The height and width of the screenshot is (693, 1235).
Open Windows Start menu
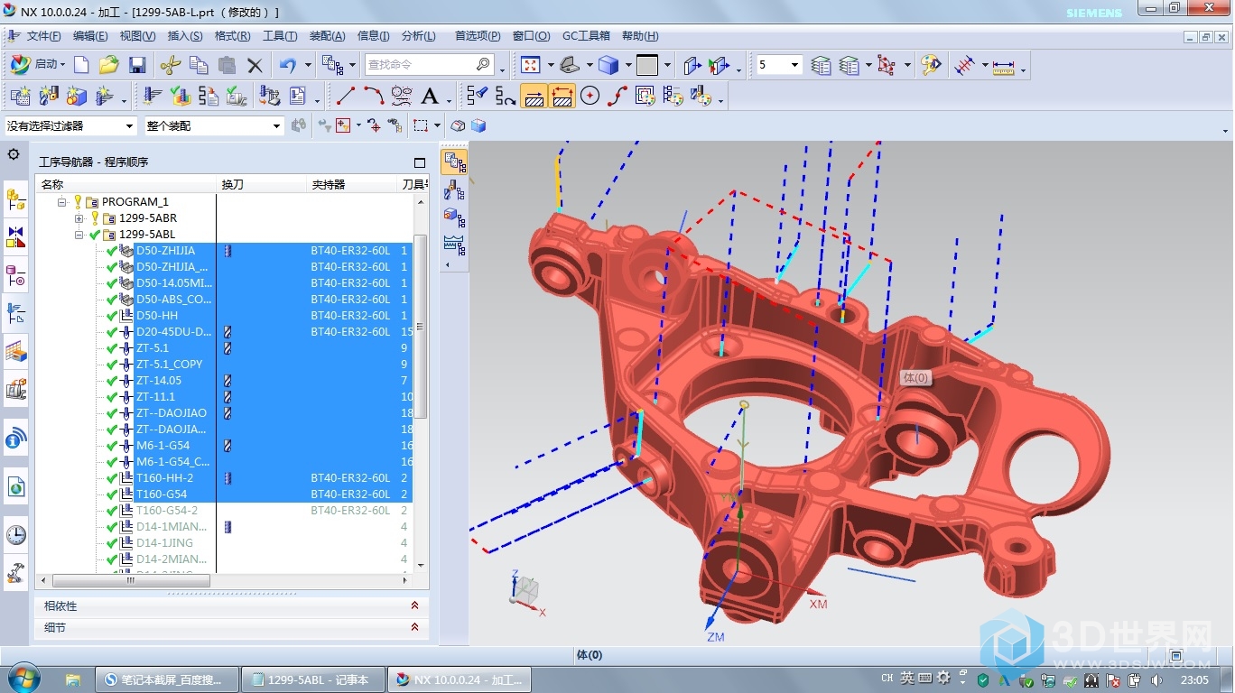click(23, 678)
